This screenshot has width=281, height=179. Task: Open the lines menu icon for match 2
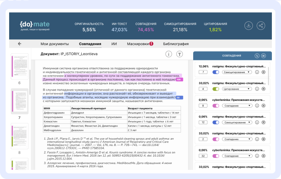(x=263, y=139)
